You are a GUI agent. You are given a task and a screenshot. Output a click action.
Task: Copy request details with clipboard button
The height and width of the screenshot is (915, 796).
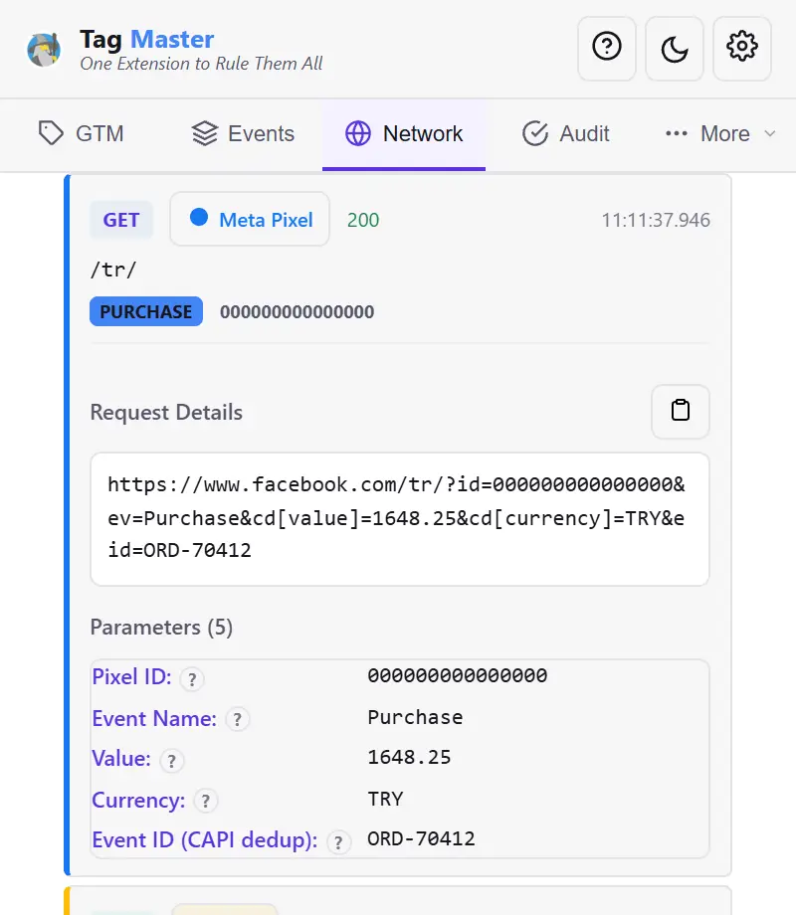click(x=681, y=411)
